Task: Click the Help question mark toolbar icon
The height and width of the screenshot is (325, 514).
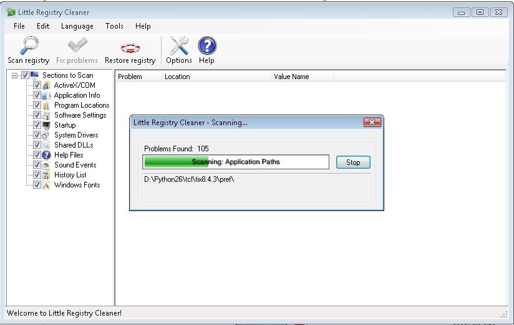Action: click(x=207, y=45)
